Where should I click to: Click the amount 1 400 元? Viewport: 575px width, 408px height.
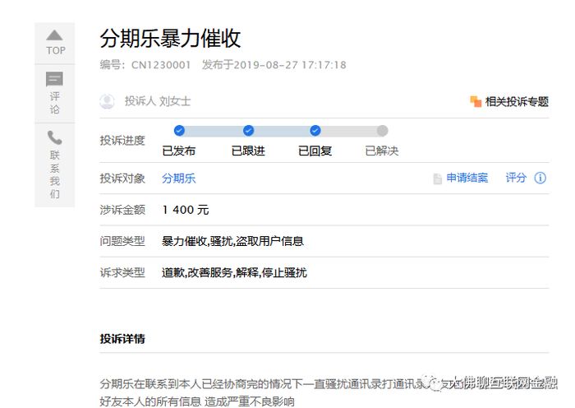[x=186, y=210]
